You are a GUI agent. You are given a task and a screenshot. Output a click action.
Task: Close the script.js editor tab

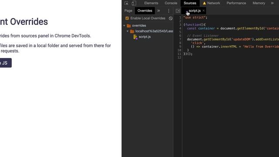pos(204,10)
